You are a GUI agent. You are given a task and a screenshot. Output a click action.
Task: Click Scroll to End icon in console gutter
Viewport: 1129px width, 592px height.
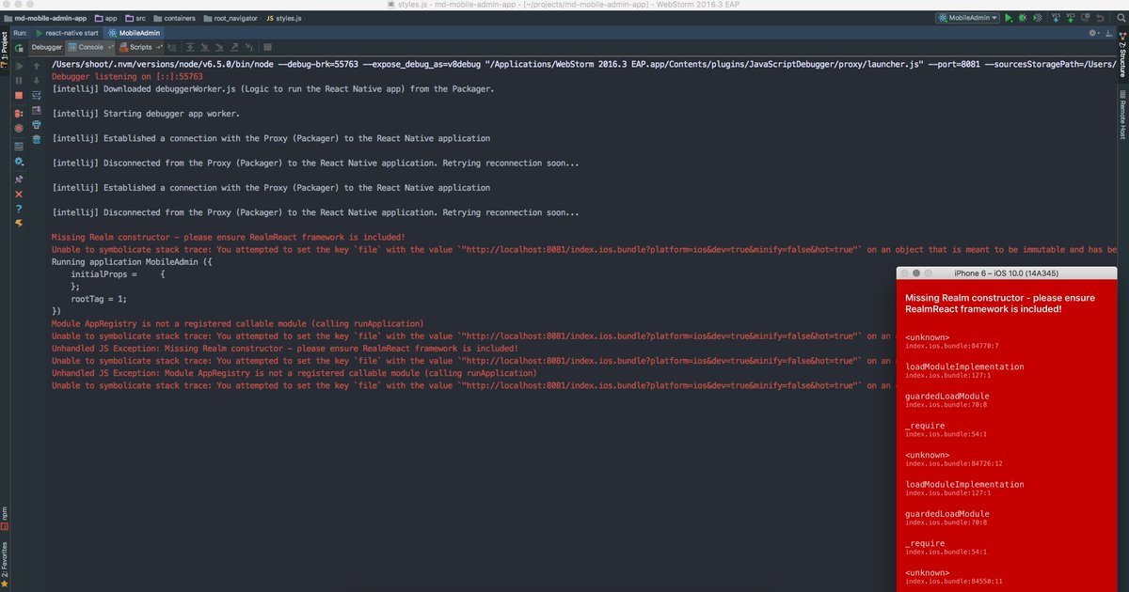(37, 110)
